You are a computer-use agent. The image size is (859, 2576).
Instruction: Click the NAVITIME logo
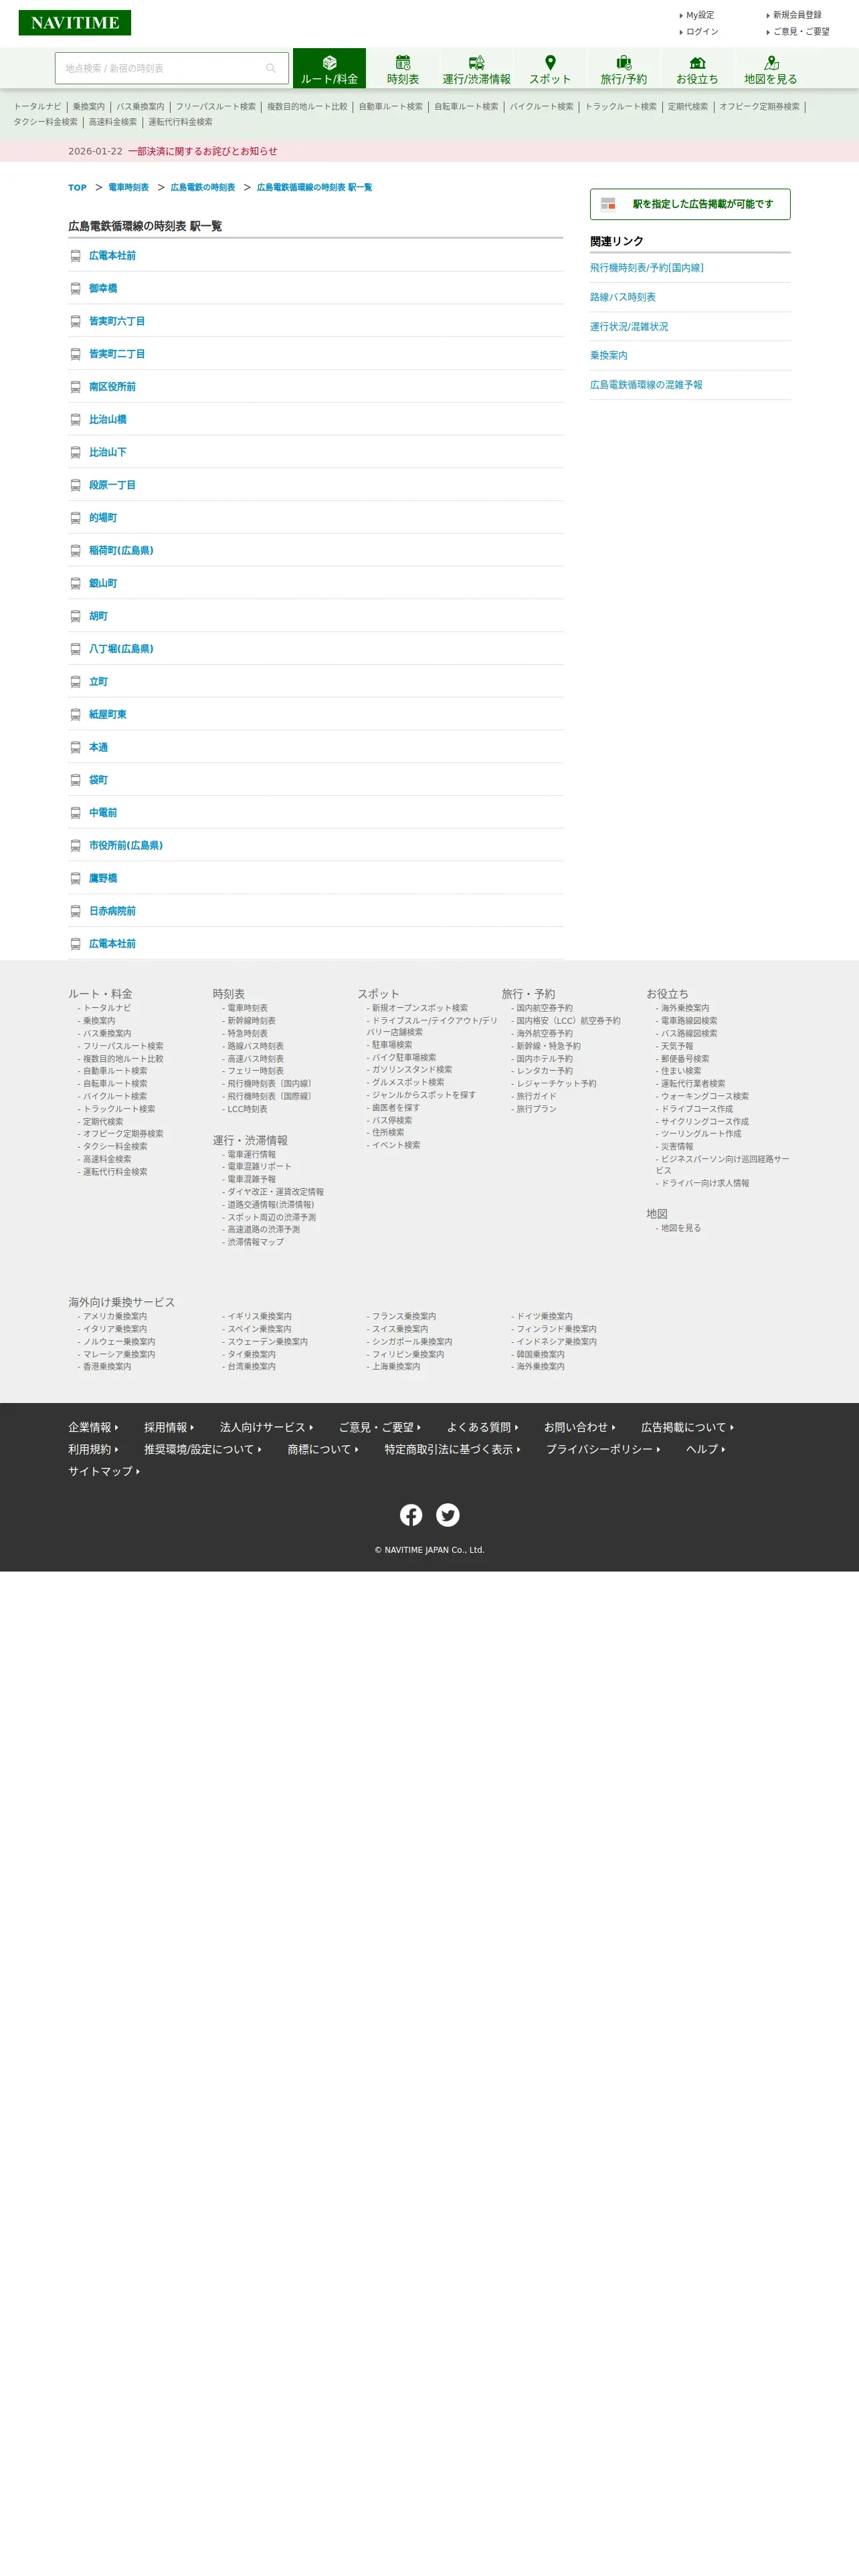pyautogui.click(x=74, y=23)
